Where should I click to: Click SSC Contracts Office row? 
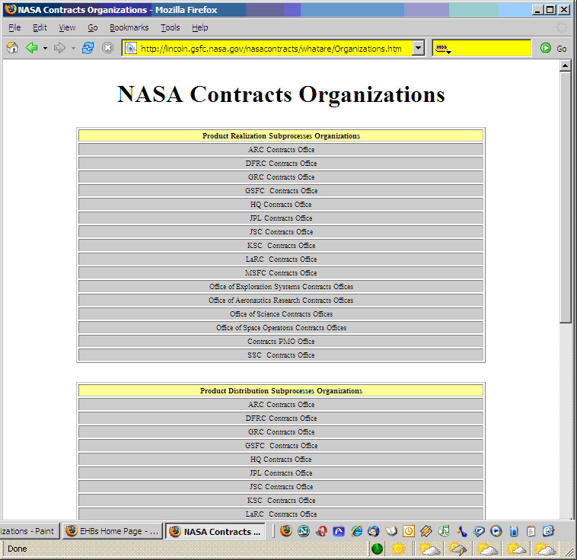coord(281,355)
